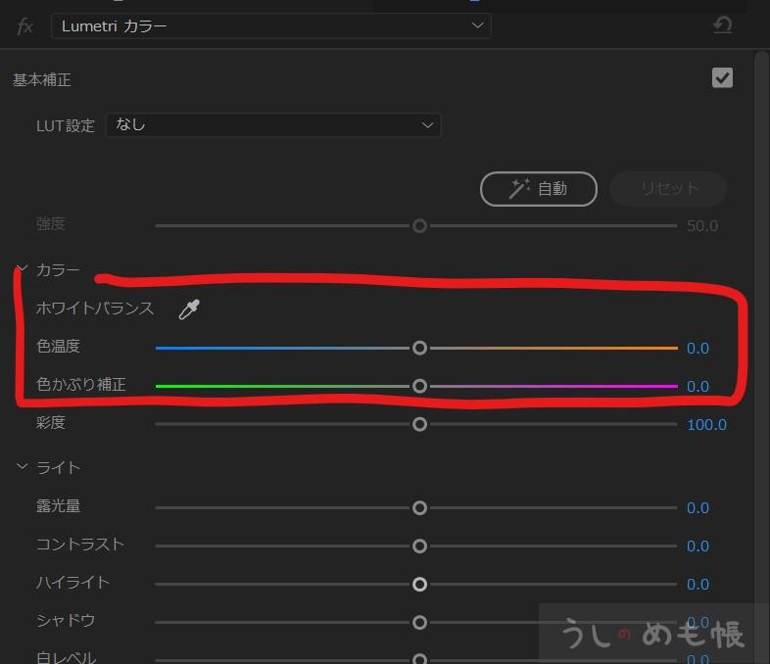Click the ホワイトバランス label

point(95,308)
